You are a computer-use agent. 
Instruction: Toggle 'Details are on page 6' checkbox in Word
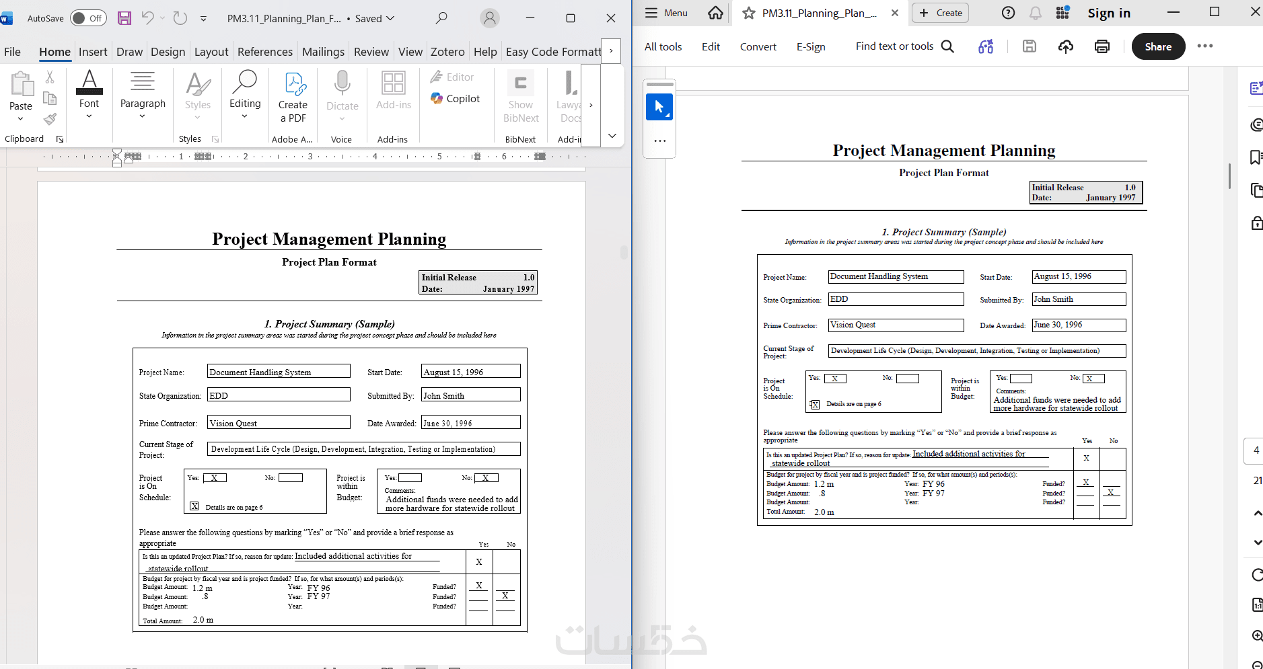pos(194,506)
